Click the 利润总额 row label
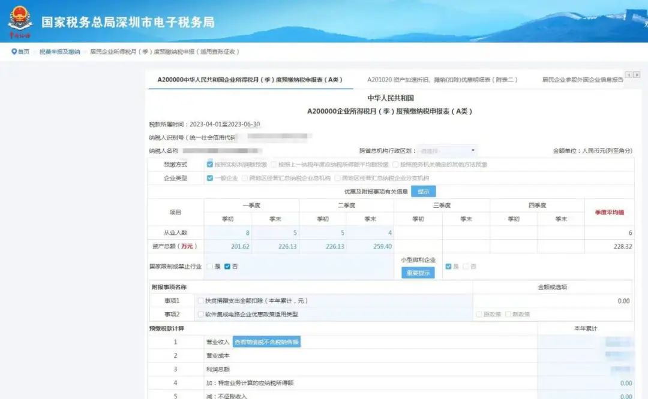 [218, 369]
